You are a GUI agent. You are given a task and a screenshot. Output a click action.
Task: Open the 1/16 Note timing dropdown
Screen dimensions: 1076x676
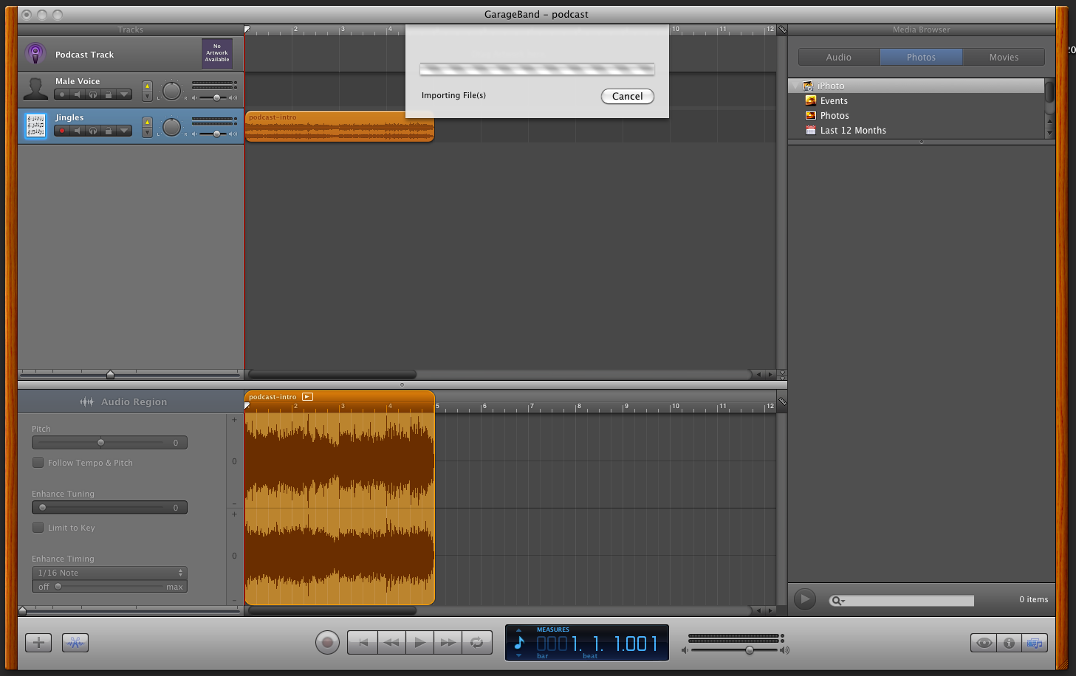click(109, 573)
